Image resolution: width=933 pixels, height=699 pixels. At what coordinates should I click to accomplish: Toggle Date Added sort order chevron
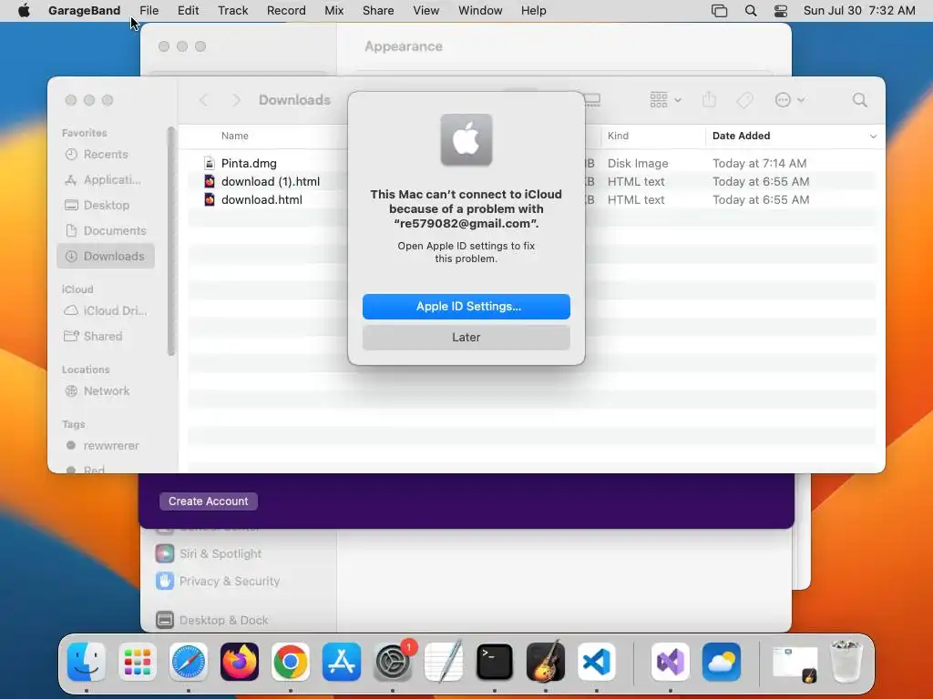click(x=873, y=137)
